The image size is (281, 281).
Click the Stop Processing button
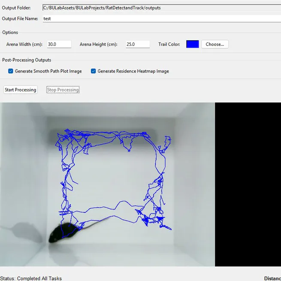pos(63,90)
